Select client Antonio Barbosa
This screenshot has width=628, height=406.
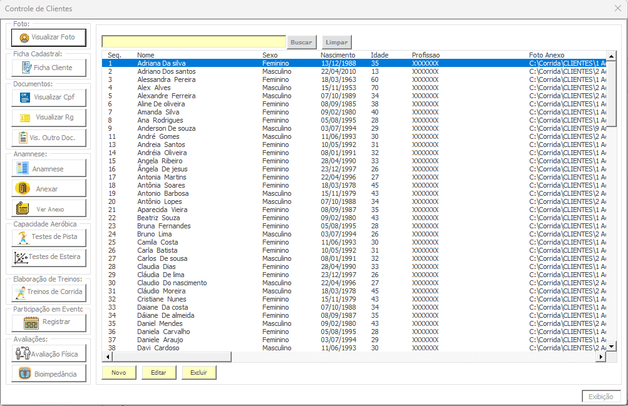354,193
